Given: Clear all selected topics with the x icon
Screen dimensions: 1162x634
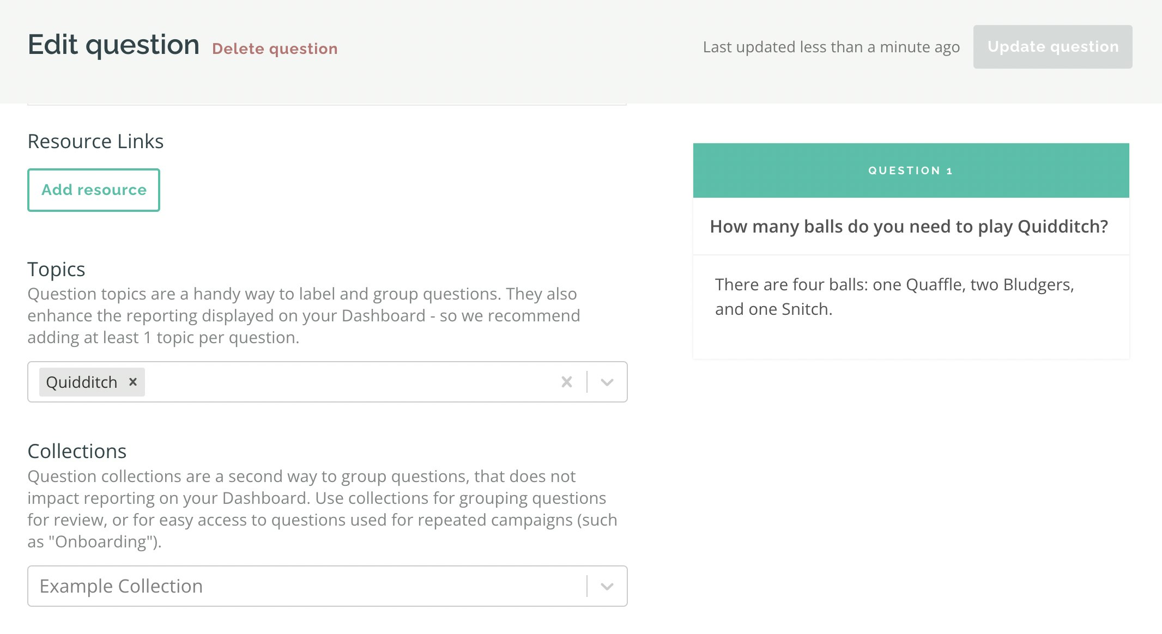Looking at the screenshot, I should 566,382.
